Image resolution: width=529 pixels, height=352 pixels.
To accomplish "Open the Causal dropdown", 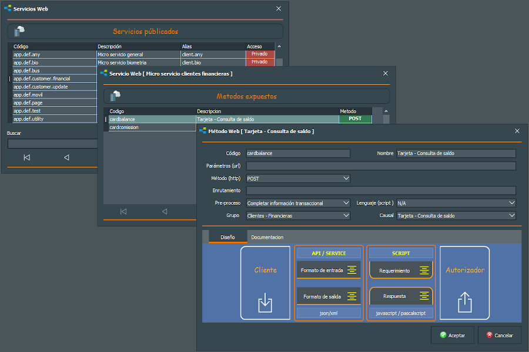I will pos(511,215).
